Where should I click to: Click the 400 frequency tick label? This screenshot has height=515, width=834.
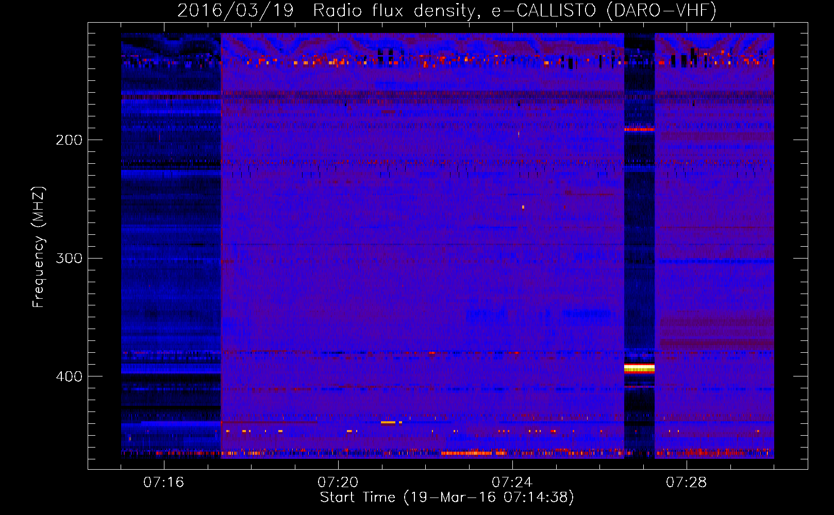tap(69, 377)
